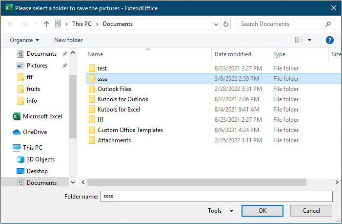Select Microsoft Excel in the navigation pane
The height and width of the screenshot is (224, 342).
42,116
